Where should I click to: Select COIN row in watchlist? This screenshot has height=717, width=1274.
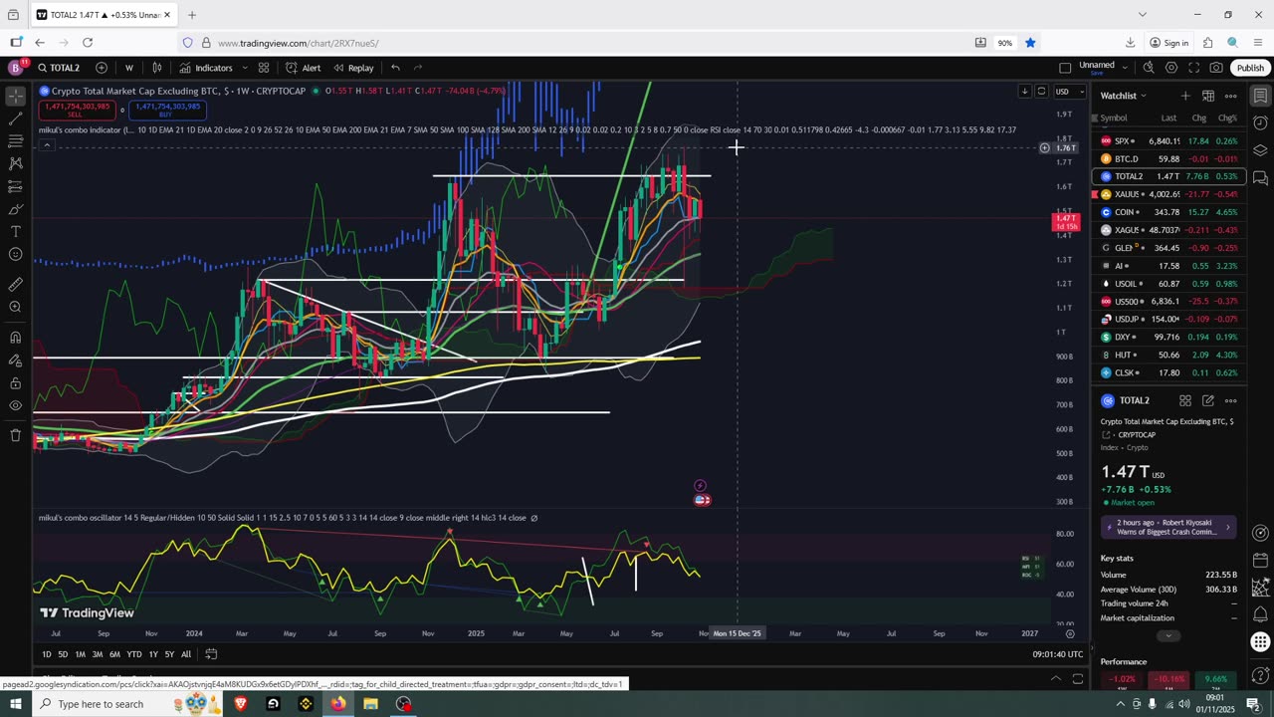pyautogui.click(x=1168, y=212)
